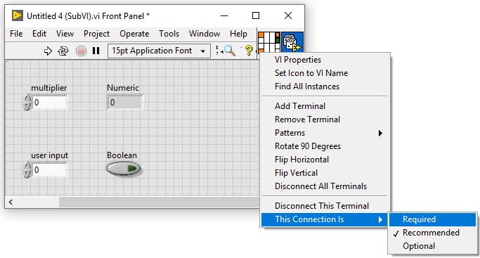Click the VI dice icon
The image size is (480, 258).
pyautogui.click(x=292, y=42)
